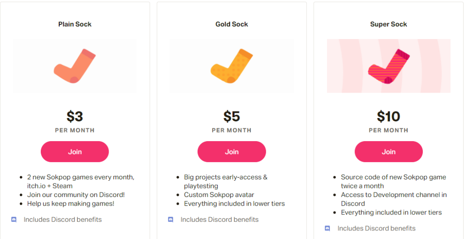
Task: Open Discord benefits text under Super Sock
Action: pos(376,228)
